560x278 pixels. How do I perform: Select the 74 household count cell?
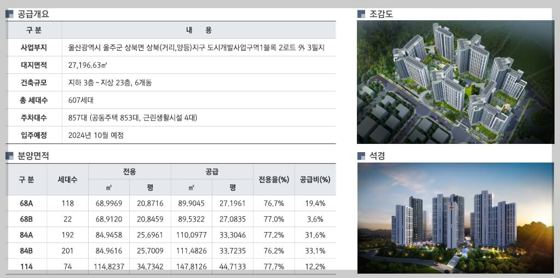pos(67,266)
